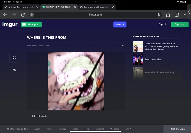The image size is (191, 133).
Task: Open the Help footer link
Action: coord(87,129)
